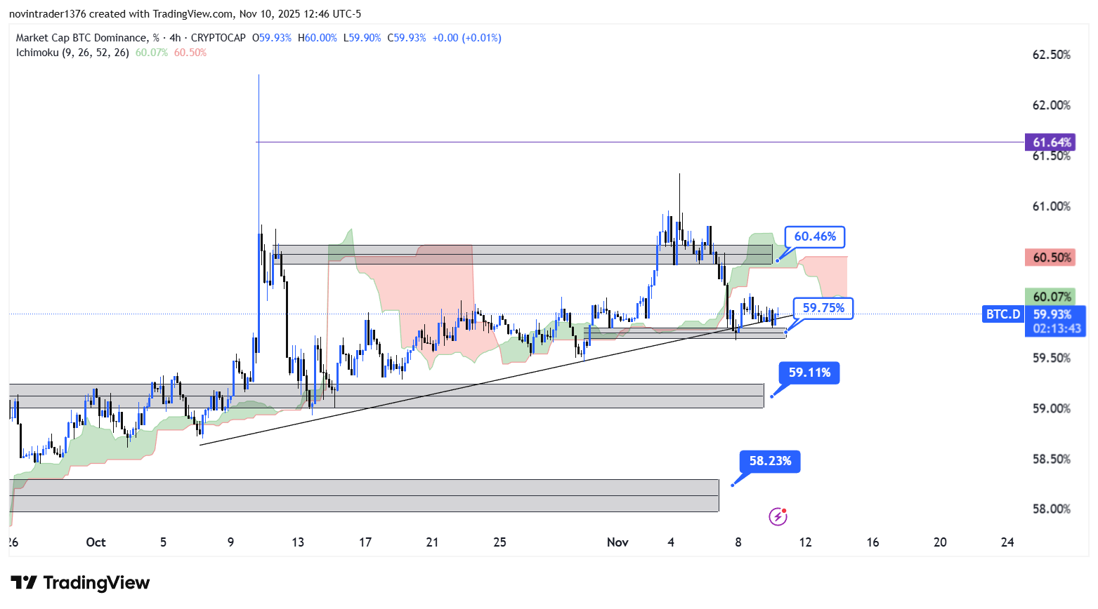The width and height of the screenshot is (1098, 609).
Task: Click the 59.11% blue callout
Action: 809,373
